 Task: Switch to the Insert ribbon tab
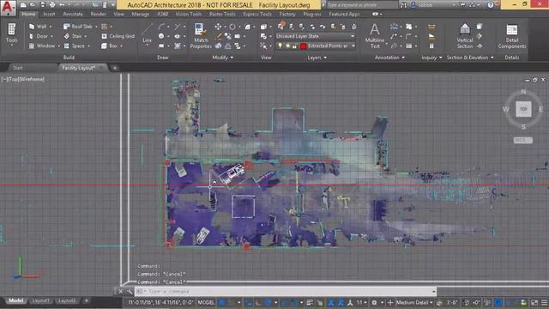(49, 14)
